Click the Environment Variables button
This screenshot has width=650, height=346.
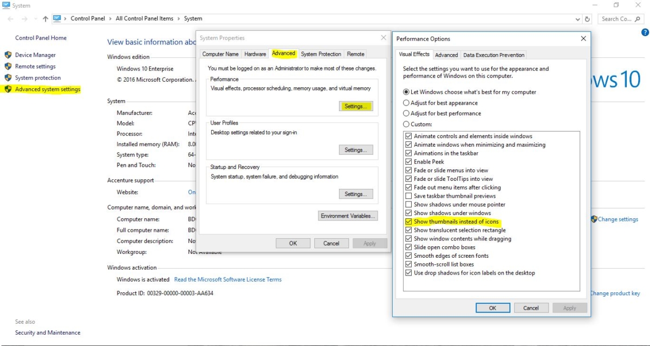coord(348,216)
